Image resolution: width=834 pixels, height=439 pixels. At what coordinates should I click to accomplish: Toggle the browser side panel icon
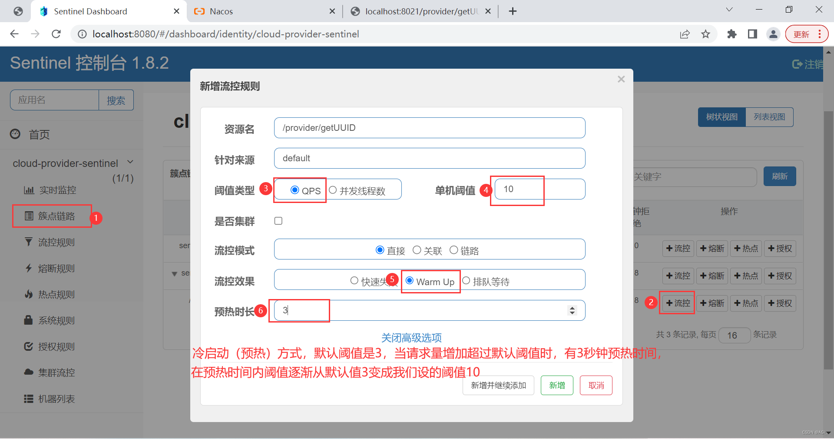[x=752, y=34]
